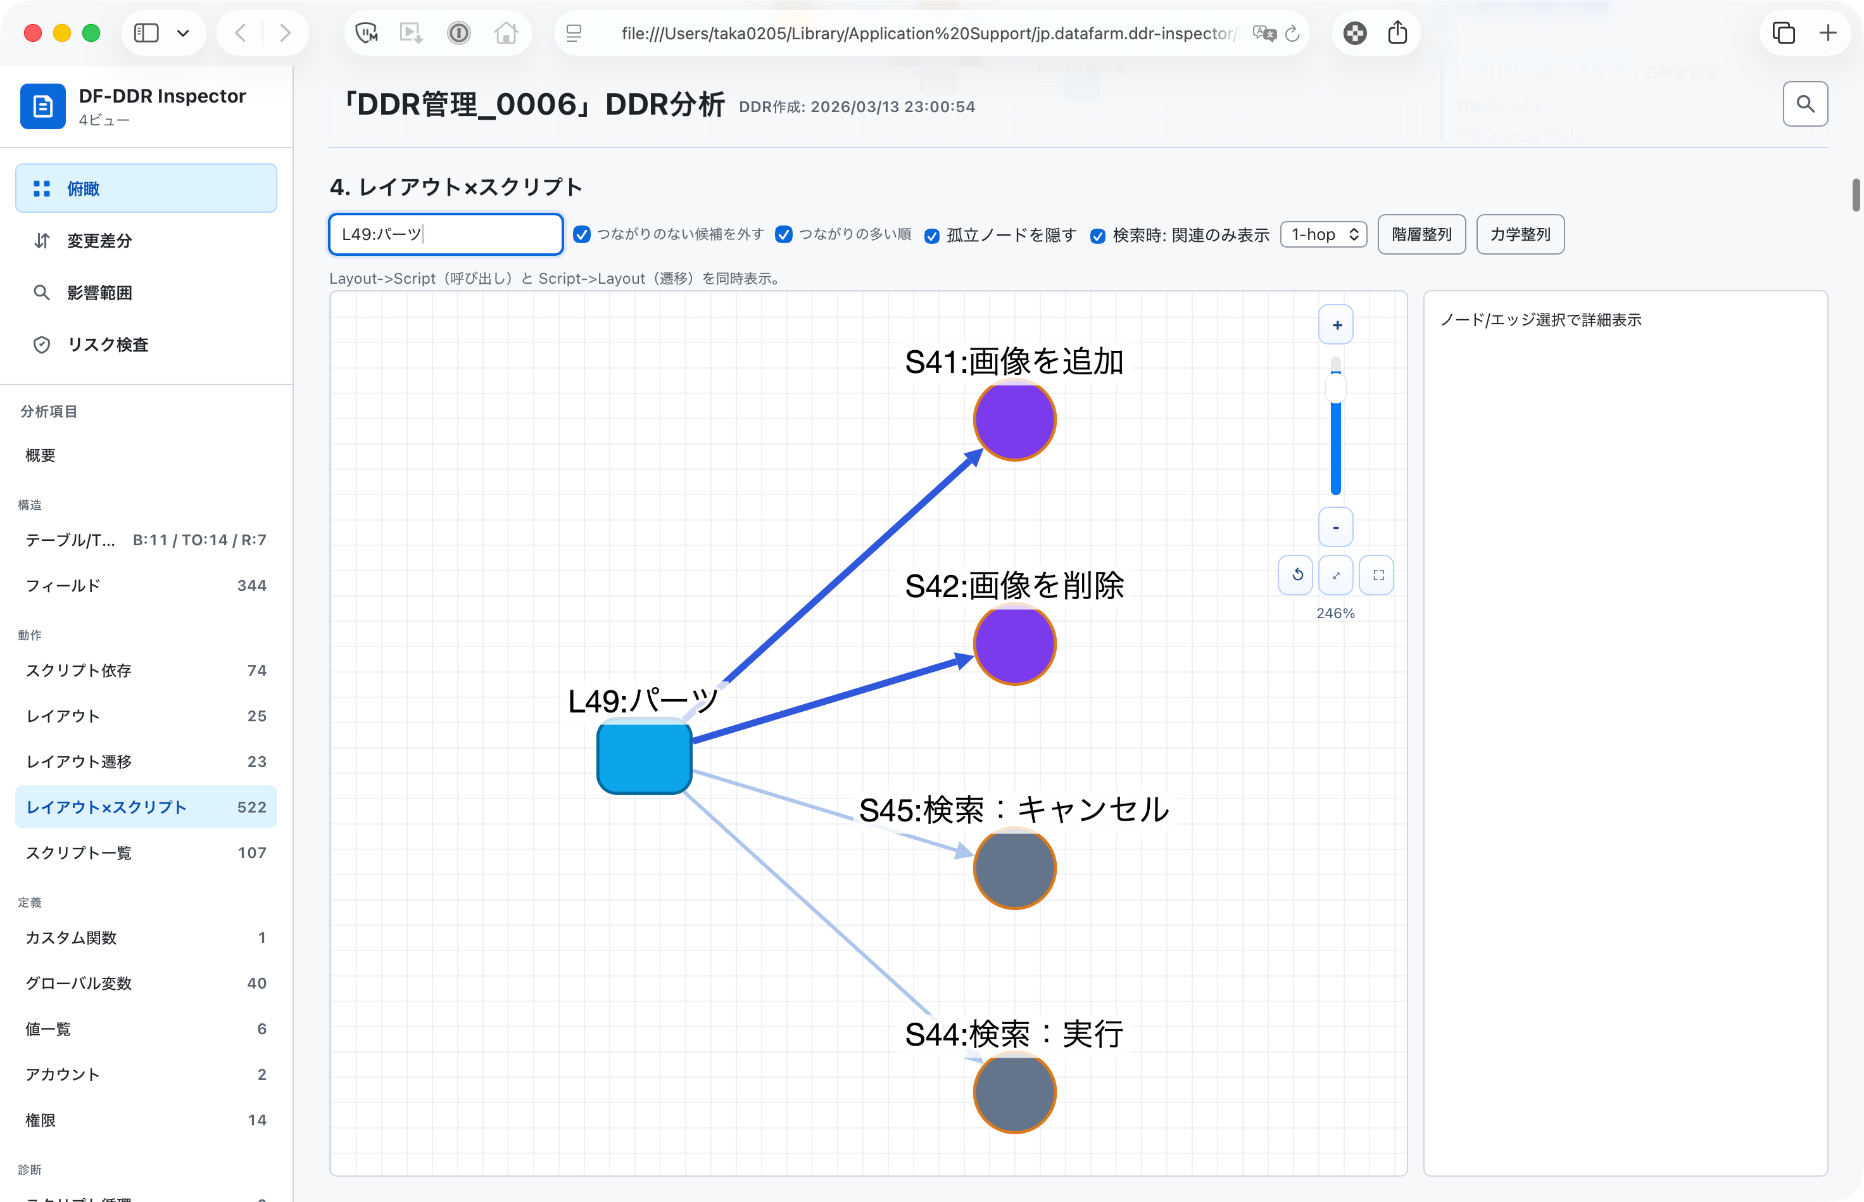The image size is (1864, 1202).
Task: Select 概要 under 分析項目
Action: (x=146, y=455)
